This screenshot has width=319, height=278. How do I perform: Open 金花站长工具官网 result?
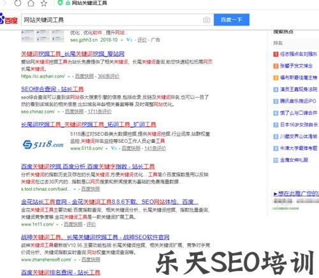[x=110, y=201]
